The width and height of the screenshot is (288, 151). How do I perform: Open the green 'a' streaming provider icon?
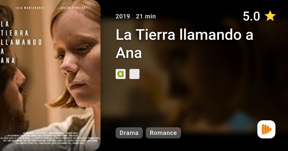point(120,74)
